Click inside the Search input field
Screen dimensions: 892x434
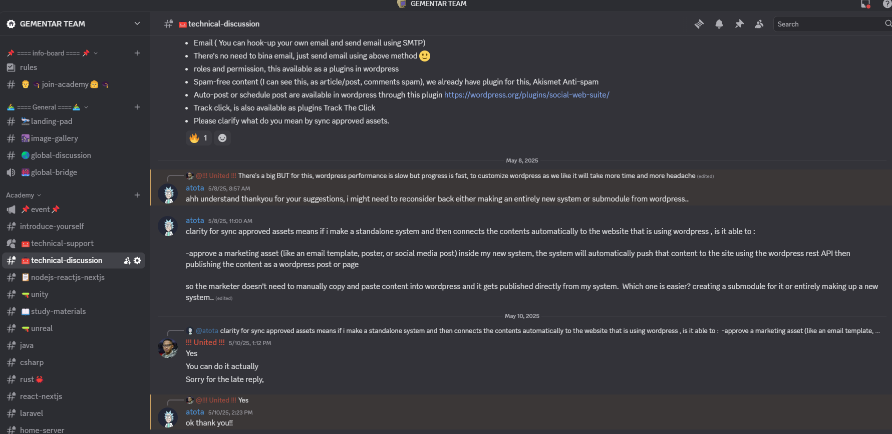point(826,23)
